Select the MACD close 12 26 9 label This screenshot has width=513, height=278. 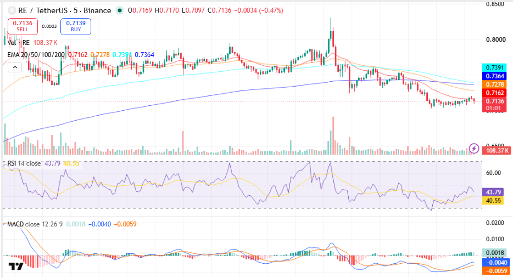click(x=35, y=224)
